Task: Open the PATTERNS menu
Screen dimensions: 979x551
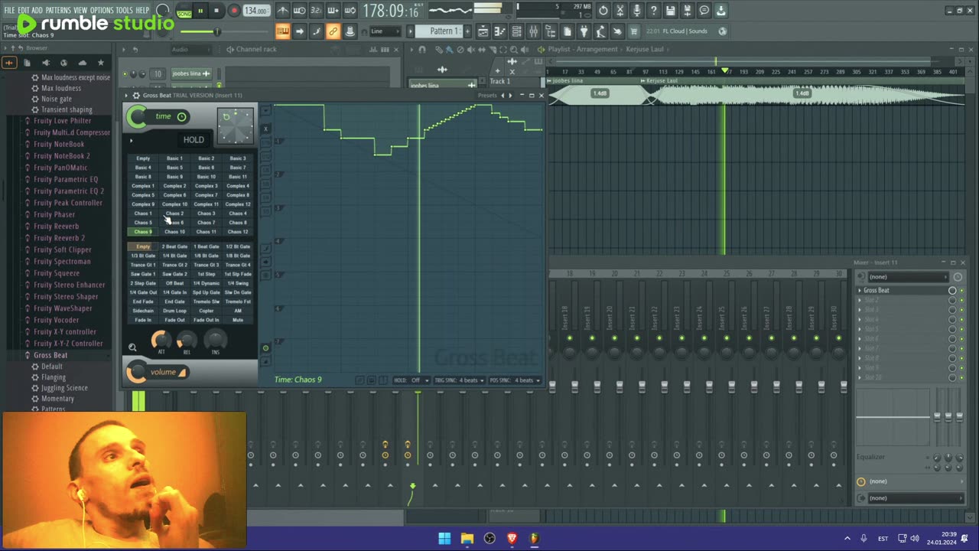Action: (x=58, y=11)
